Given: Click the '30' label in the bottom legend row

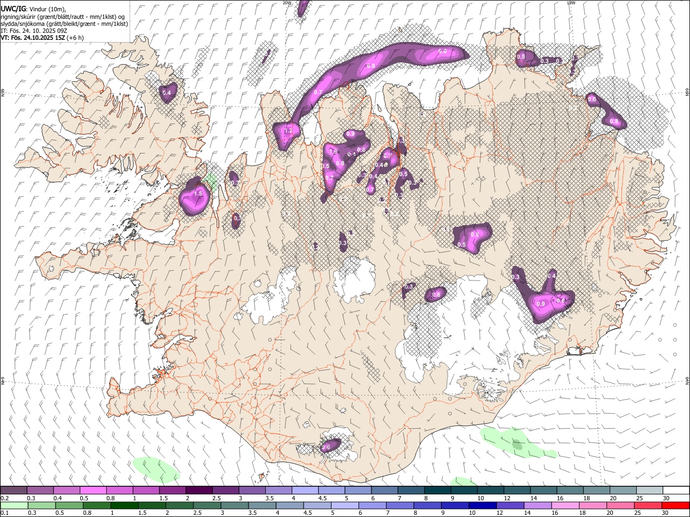Looking at the screenshot, I should (666, 513).
